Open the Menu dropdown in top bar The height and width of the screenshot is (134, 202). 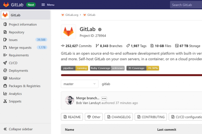[48, 5]
